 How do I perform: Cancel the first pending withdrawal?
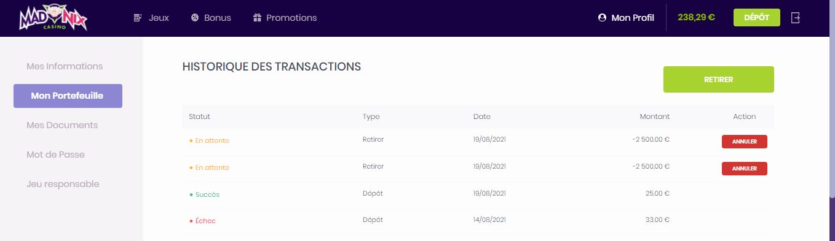point(744,142)
